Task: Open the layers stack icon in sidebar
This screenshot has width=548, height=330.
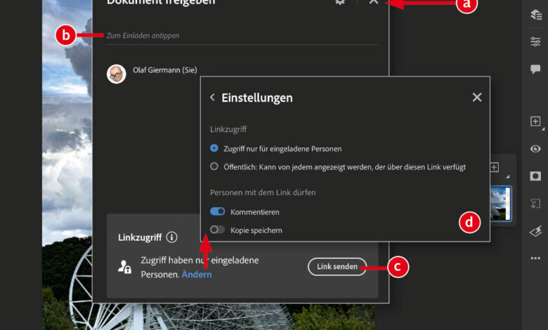Action: (535, 14)
